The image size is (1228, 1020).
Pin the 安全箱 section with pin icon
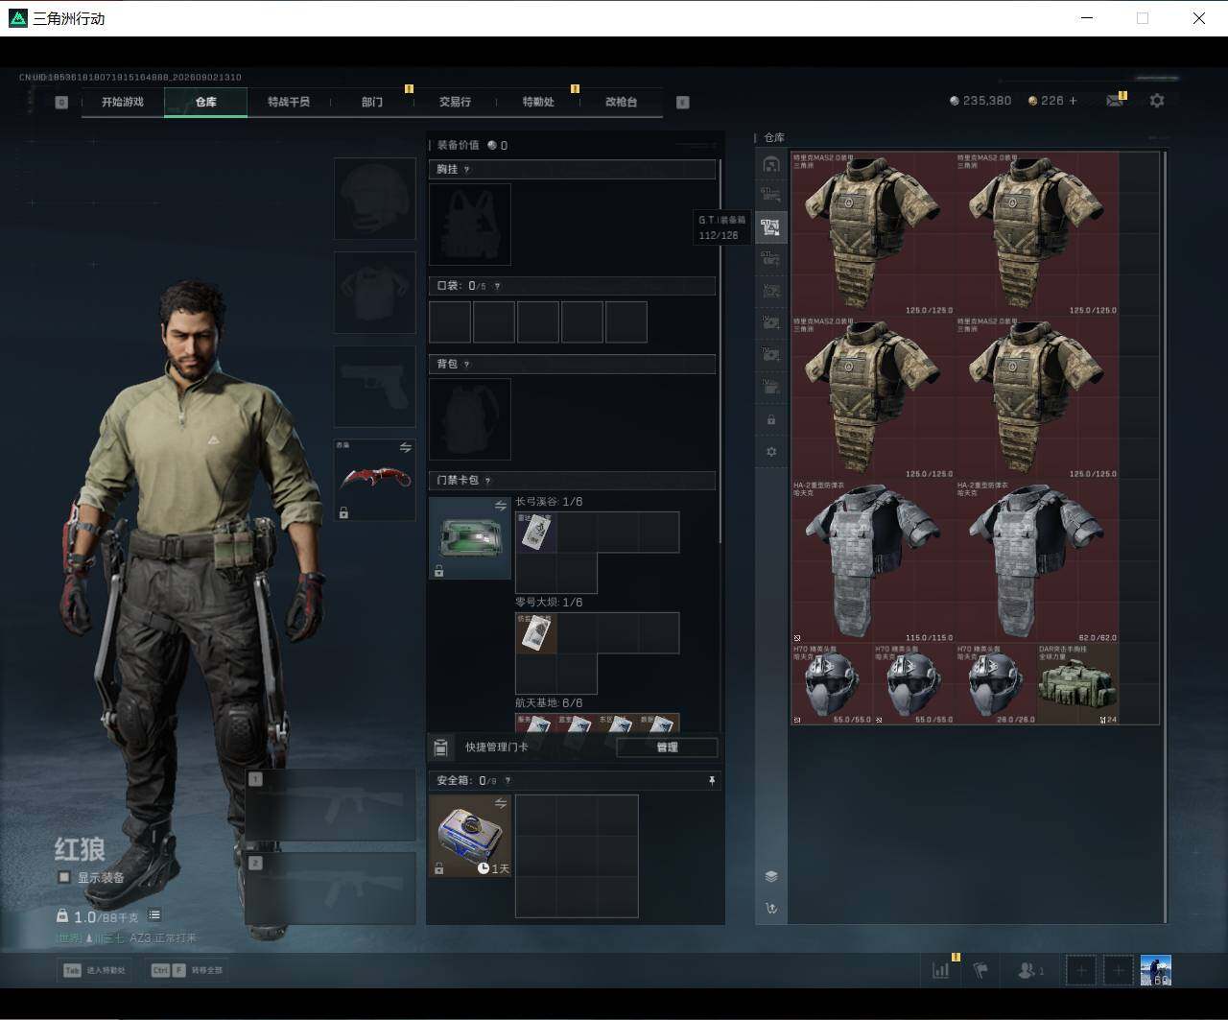tap(711, 781)
